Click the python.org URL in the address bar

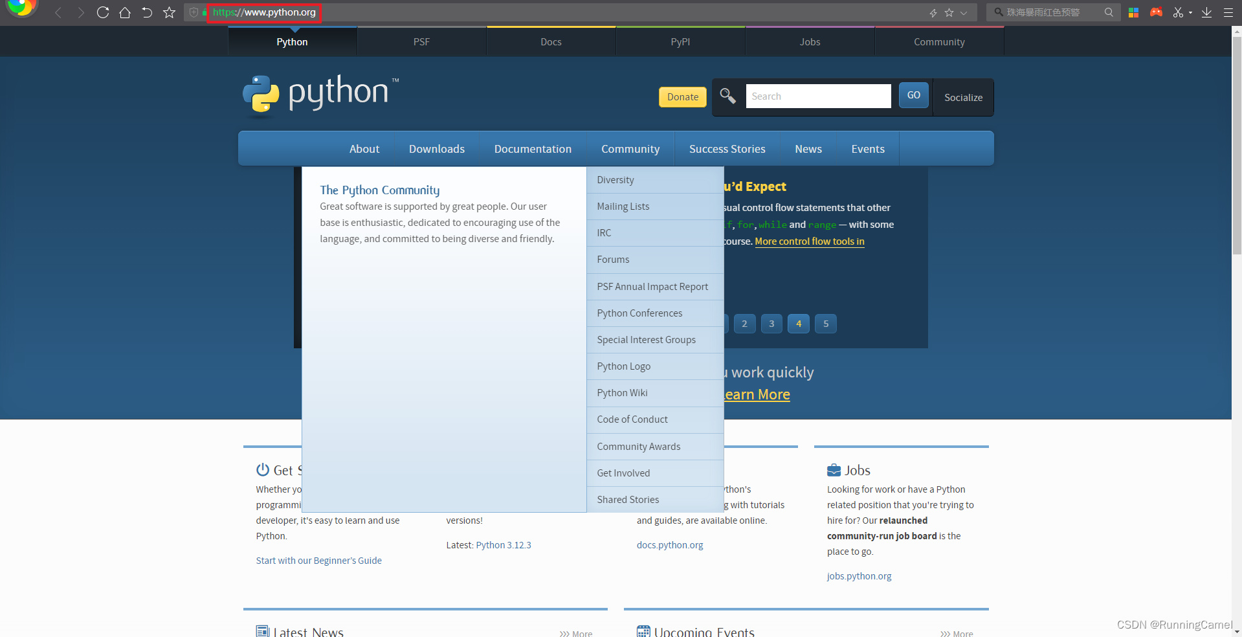pos(264,12)
